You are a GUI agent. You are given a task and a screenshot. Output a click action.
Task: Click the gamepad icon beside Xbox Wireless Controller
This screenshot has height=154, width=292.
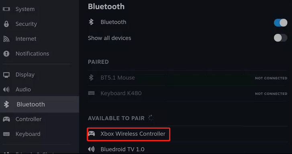click(x=91, y=133)
